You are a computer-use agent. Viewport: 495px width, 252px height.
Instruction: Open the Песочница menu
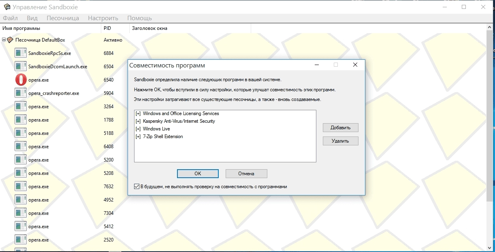click(63, 18)
